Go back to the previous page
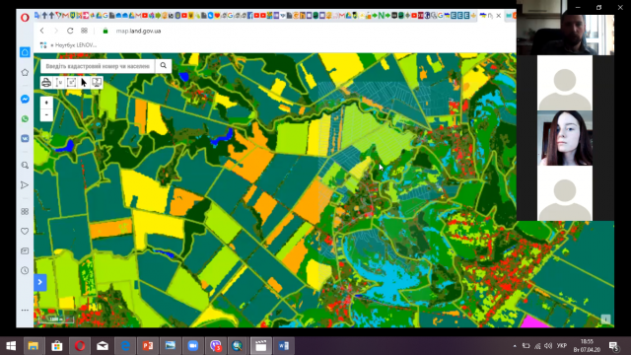 point(41,31)
